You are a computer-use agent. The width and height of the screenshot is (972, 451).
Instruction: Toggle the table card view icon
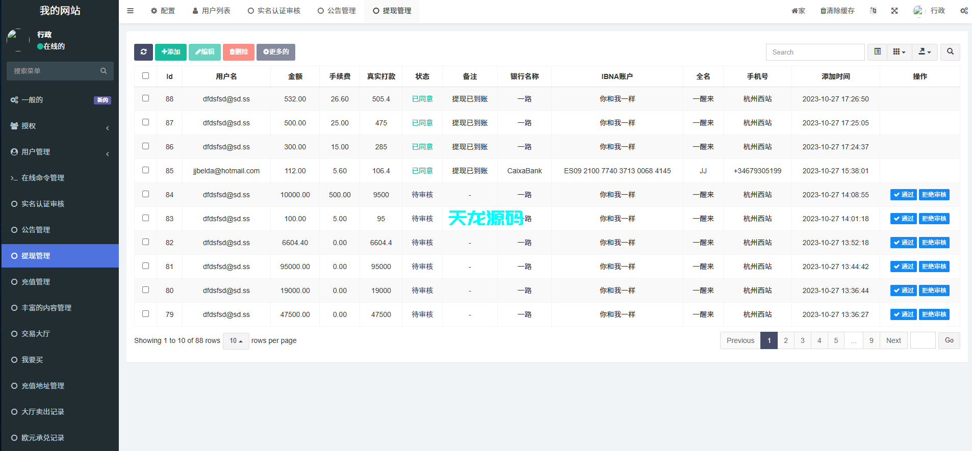tap(877, 52)
